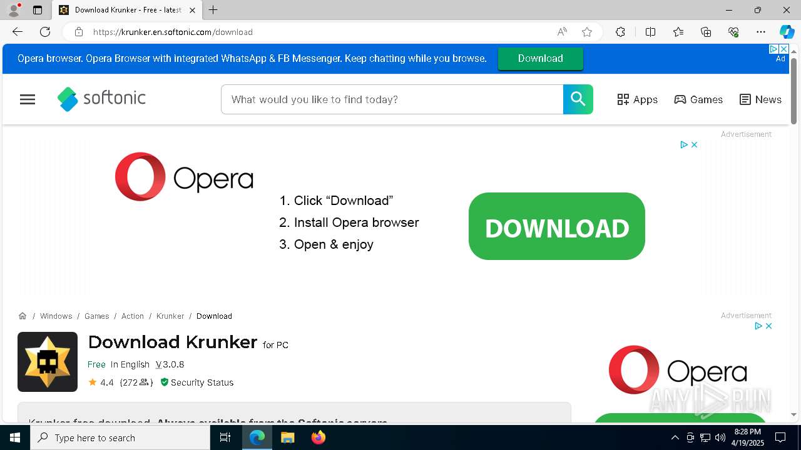Click the address bar URL

[173, 32]
